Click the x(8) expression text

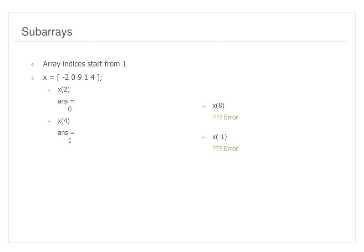coord(218,106)
